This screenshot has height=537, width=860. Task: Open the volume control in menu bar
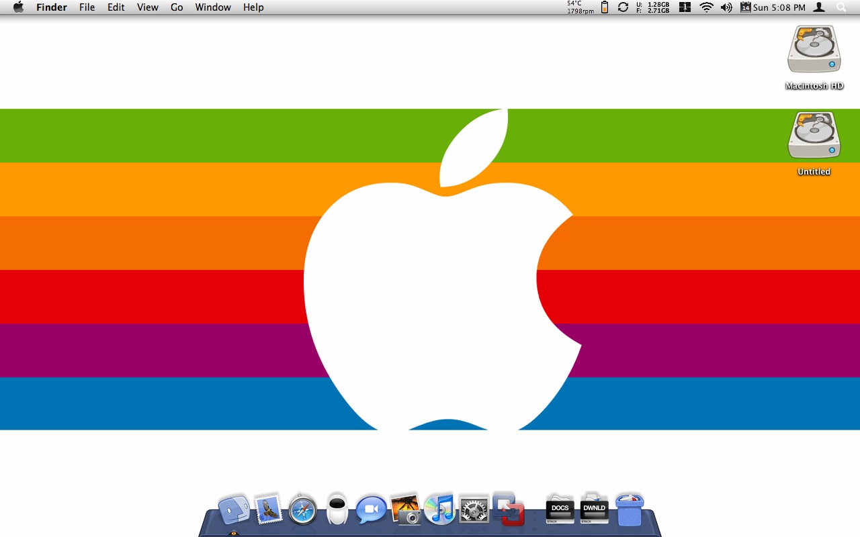click(x=726, y=7)
